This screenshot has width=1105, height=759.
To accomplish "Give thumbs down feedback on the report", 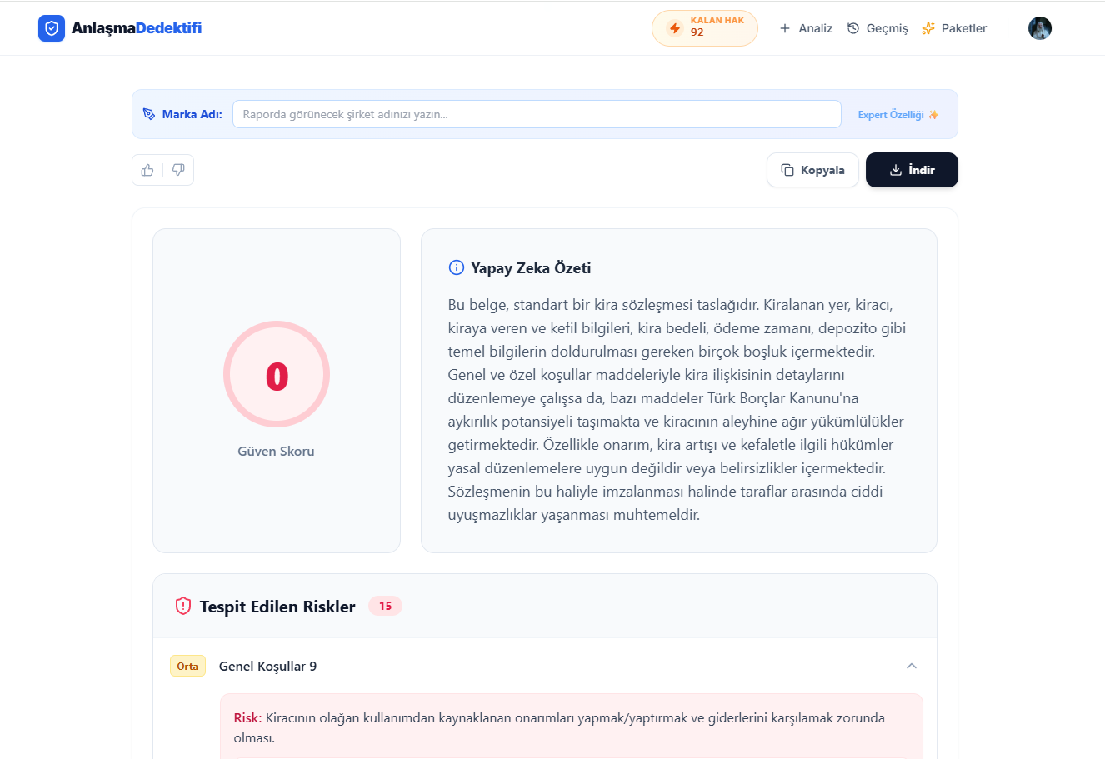I will (177, 169).
